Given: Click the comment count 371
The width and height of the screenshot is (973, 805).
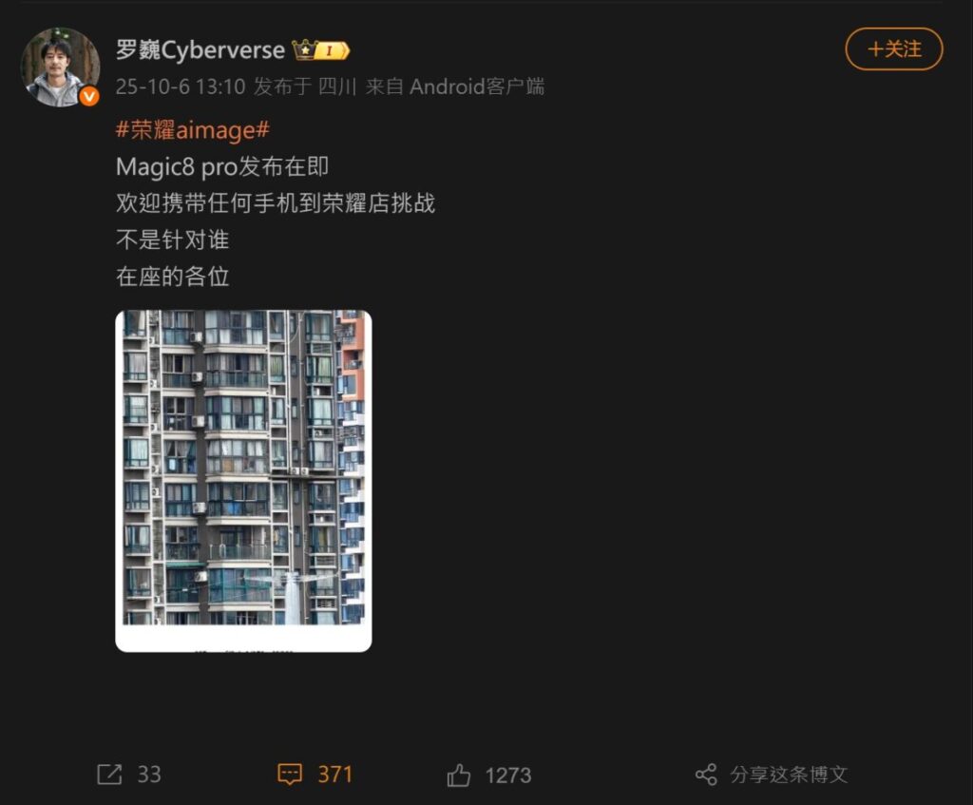Looking at the screenshot, I should [x=335, y=775].
